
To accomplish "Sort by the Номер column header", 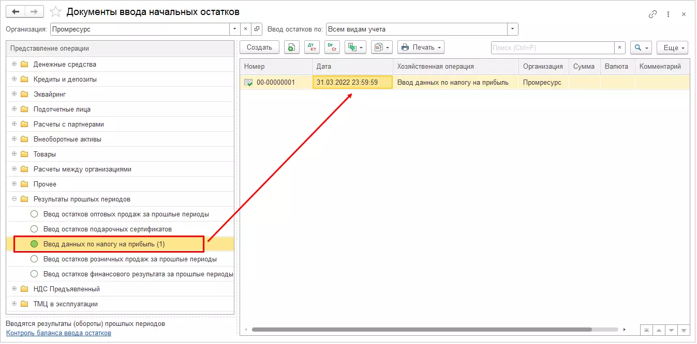I will click(276, 67).
